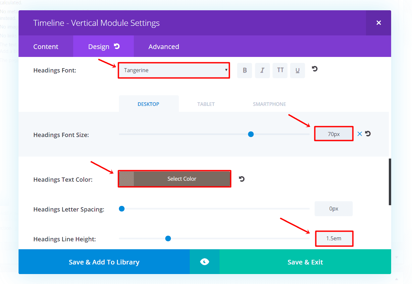Click the eye preview icon
Image resolution: width=412 pixels, height=284 pixels.
pos(205,262)
